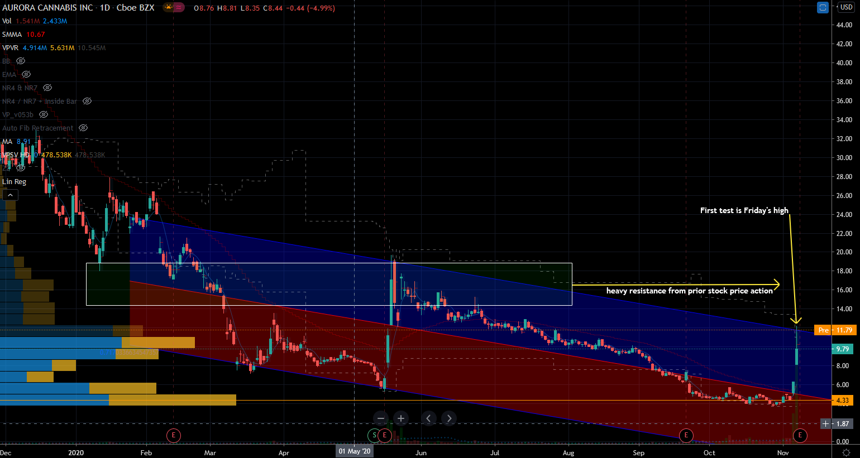Click the earnings E marker near November
Viewport: 860px width, 458px height.
[x=800, y=435]
